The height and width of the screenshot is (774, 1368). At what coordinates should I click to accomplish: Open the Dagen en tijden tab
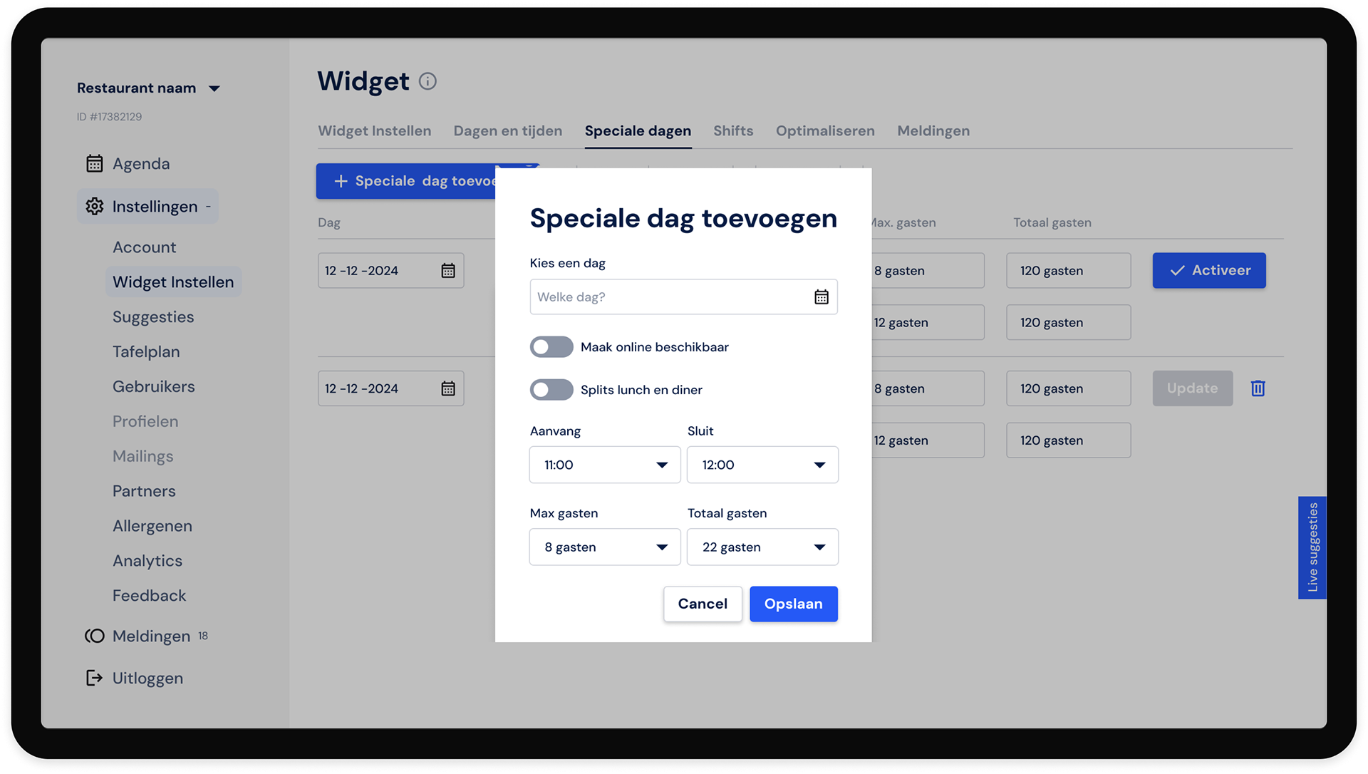pos(507,131)
